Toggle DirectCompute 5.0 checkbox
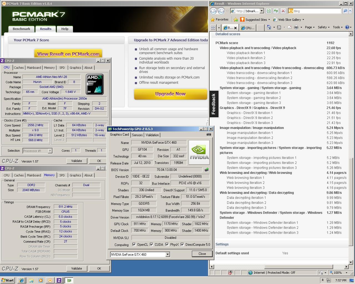Screen dimensions: 355x284 click(182, 244)
